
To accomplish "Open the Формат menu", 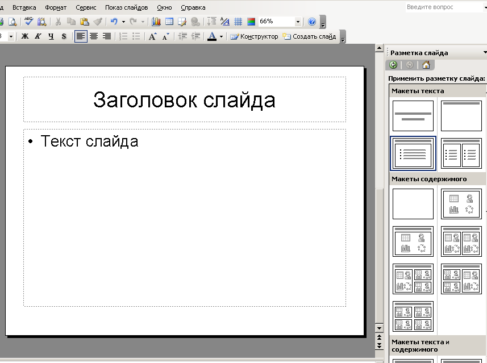I will pos(56,7).
